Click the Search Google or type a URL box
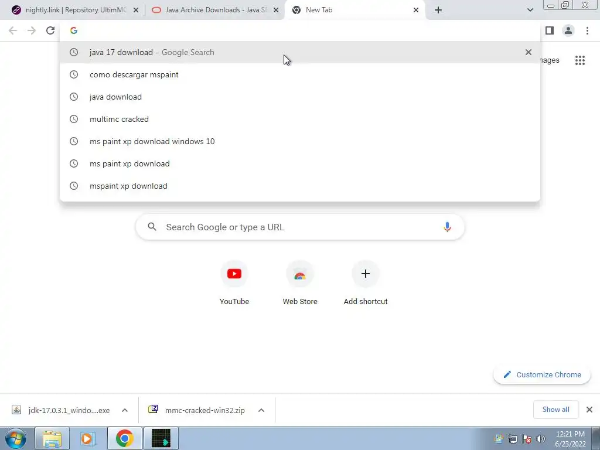The height and width of the screenshot is (450, 600). pos(300,227)
